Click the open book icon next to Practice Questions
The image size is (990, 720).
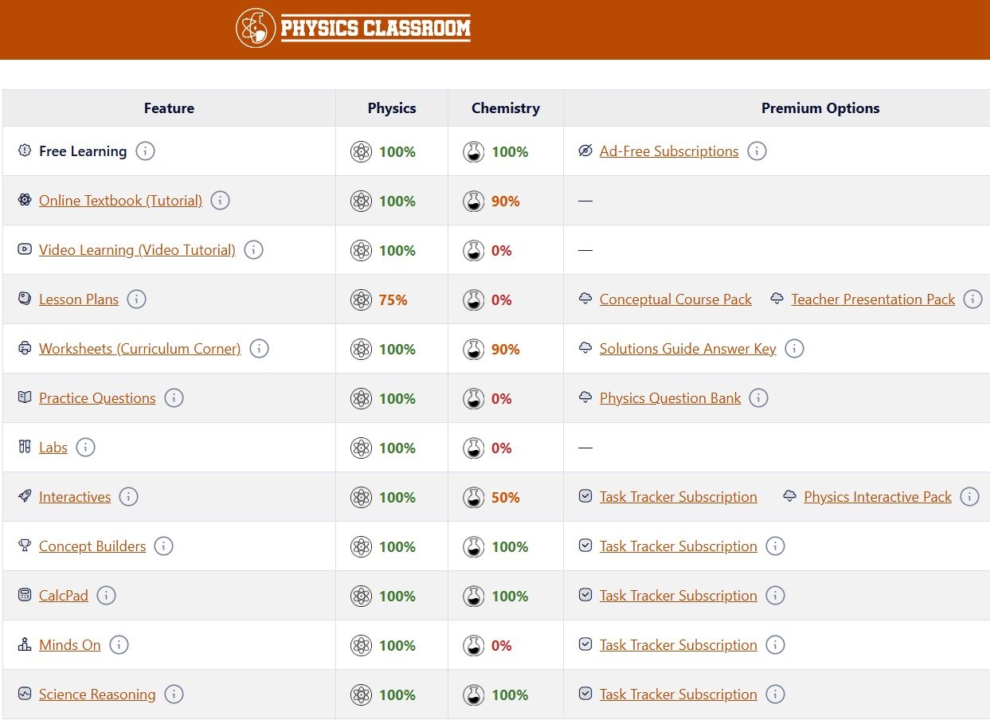tap(23, 397)
